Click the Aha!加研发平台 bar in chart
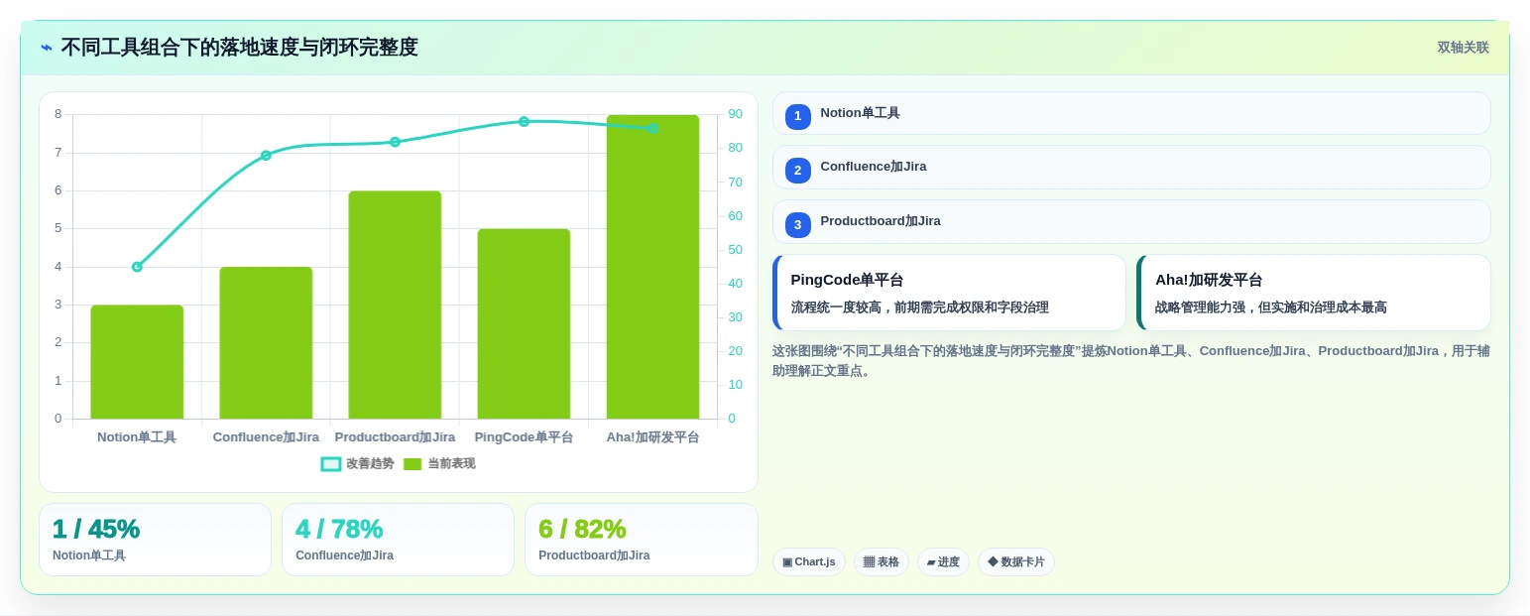The height and width of the screenshot is (616, 1530). [652, 267]
